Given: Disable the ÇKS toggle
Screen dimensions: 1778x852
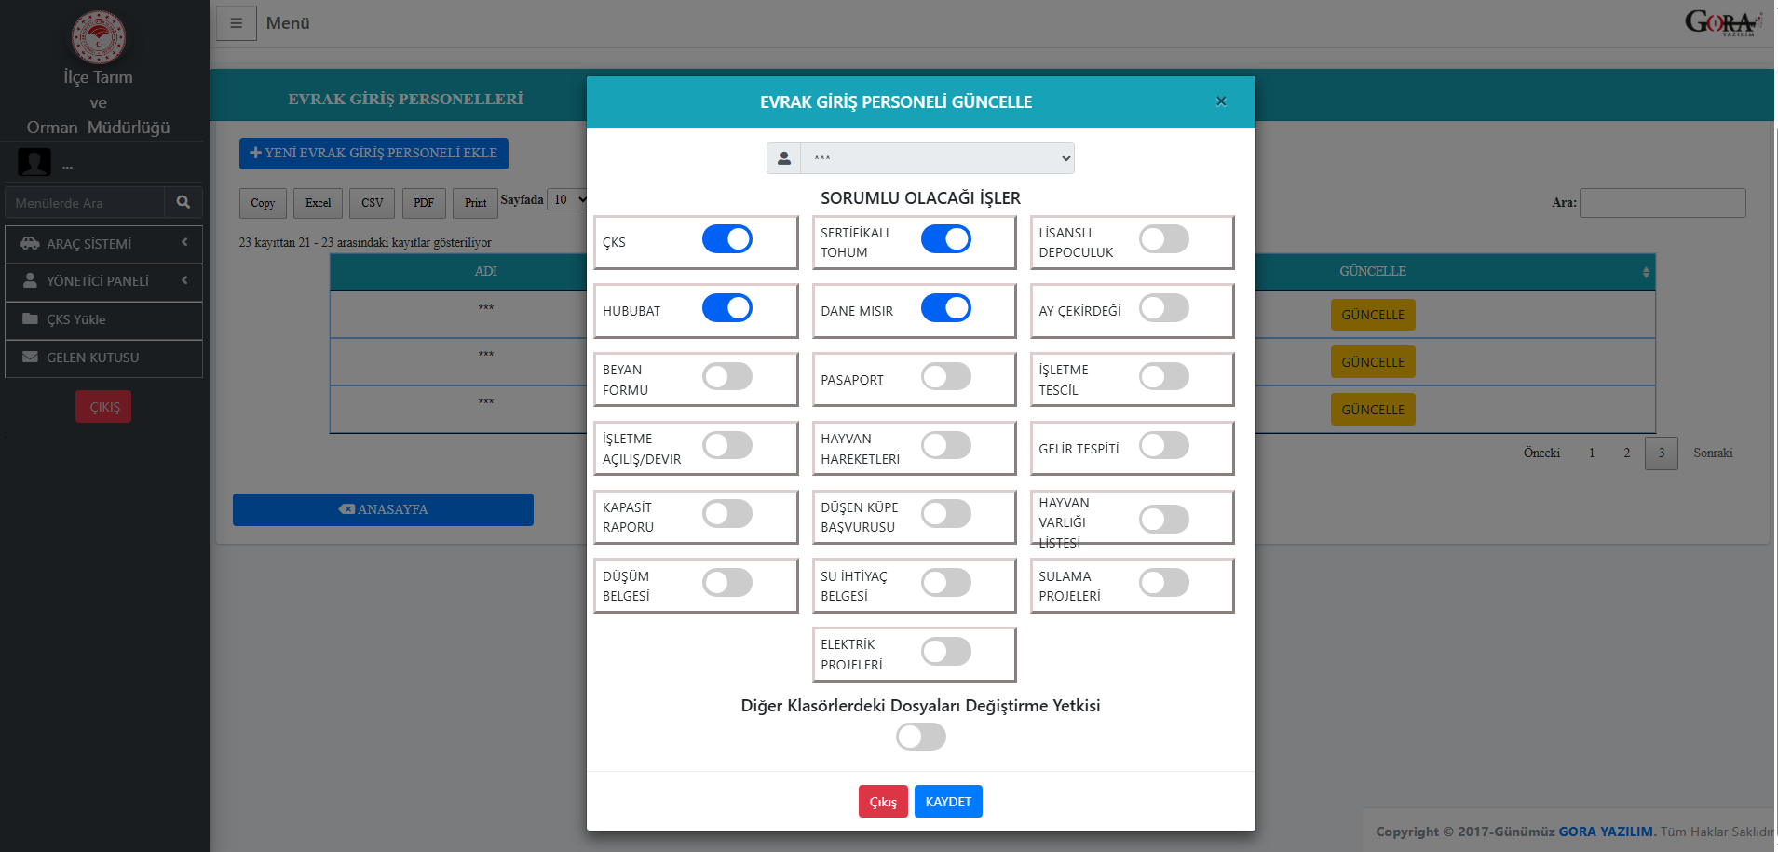Looking at the screenshot, I should [726, 239].
